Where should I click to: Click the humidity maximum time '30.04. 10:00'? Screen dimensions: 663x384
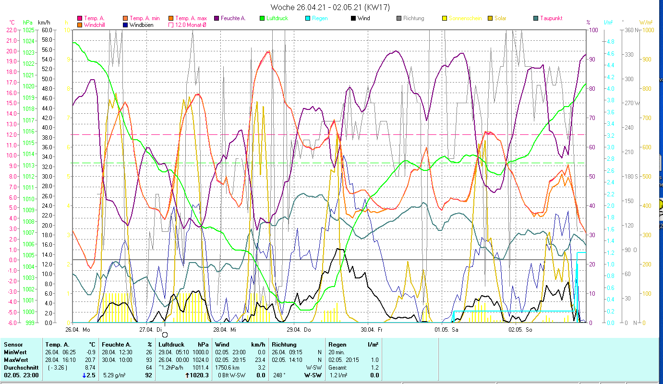pyautogui.click(x=117, y=360)
